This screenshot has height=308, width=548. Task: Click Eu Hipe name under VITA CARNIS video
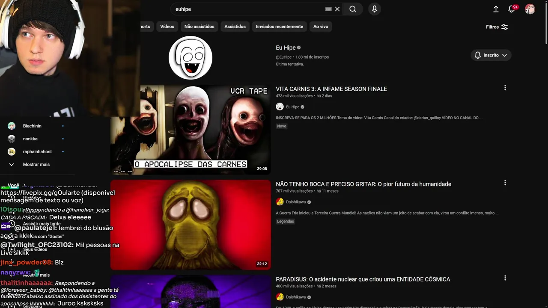click(x=292, y=107)
